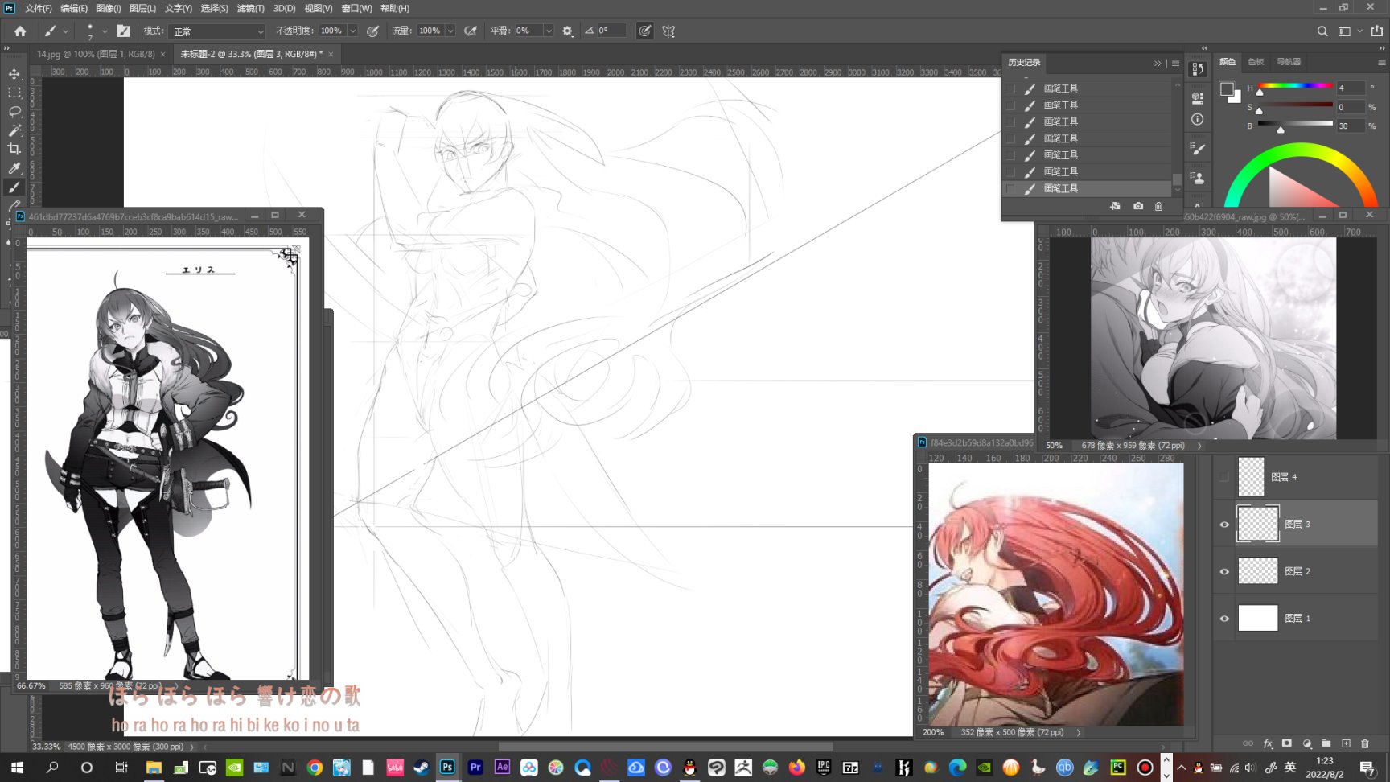Open the tool preset picker arrow
Viewport: 1390px width, 782px height.
coord(65,31)
